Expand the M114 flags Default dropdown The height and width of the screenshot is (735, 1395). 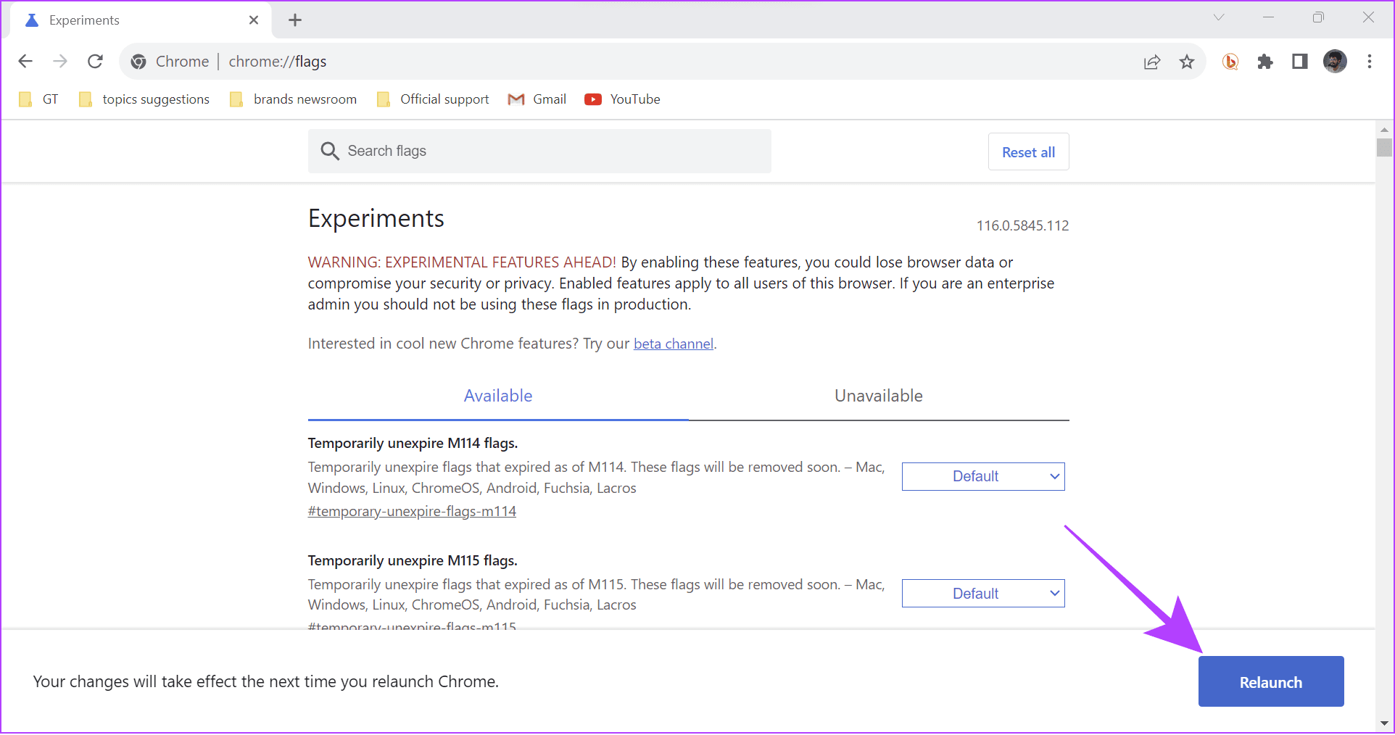click(983, 476)
